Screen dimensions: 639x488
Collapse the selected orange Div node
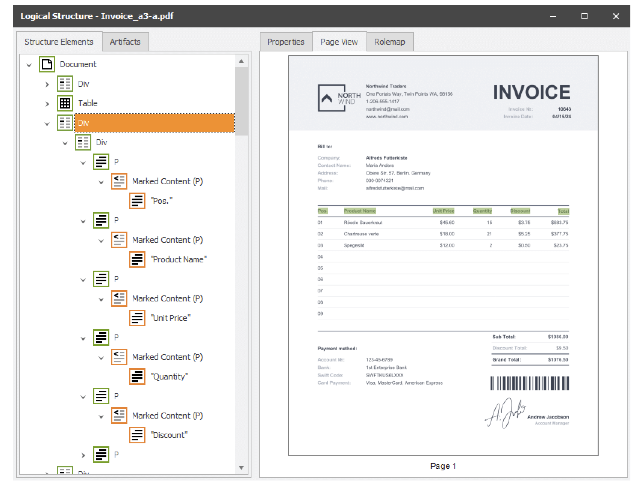47,124
